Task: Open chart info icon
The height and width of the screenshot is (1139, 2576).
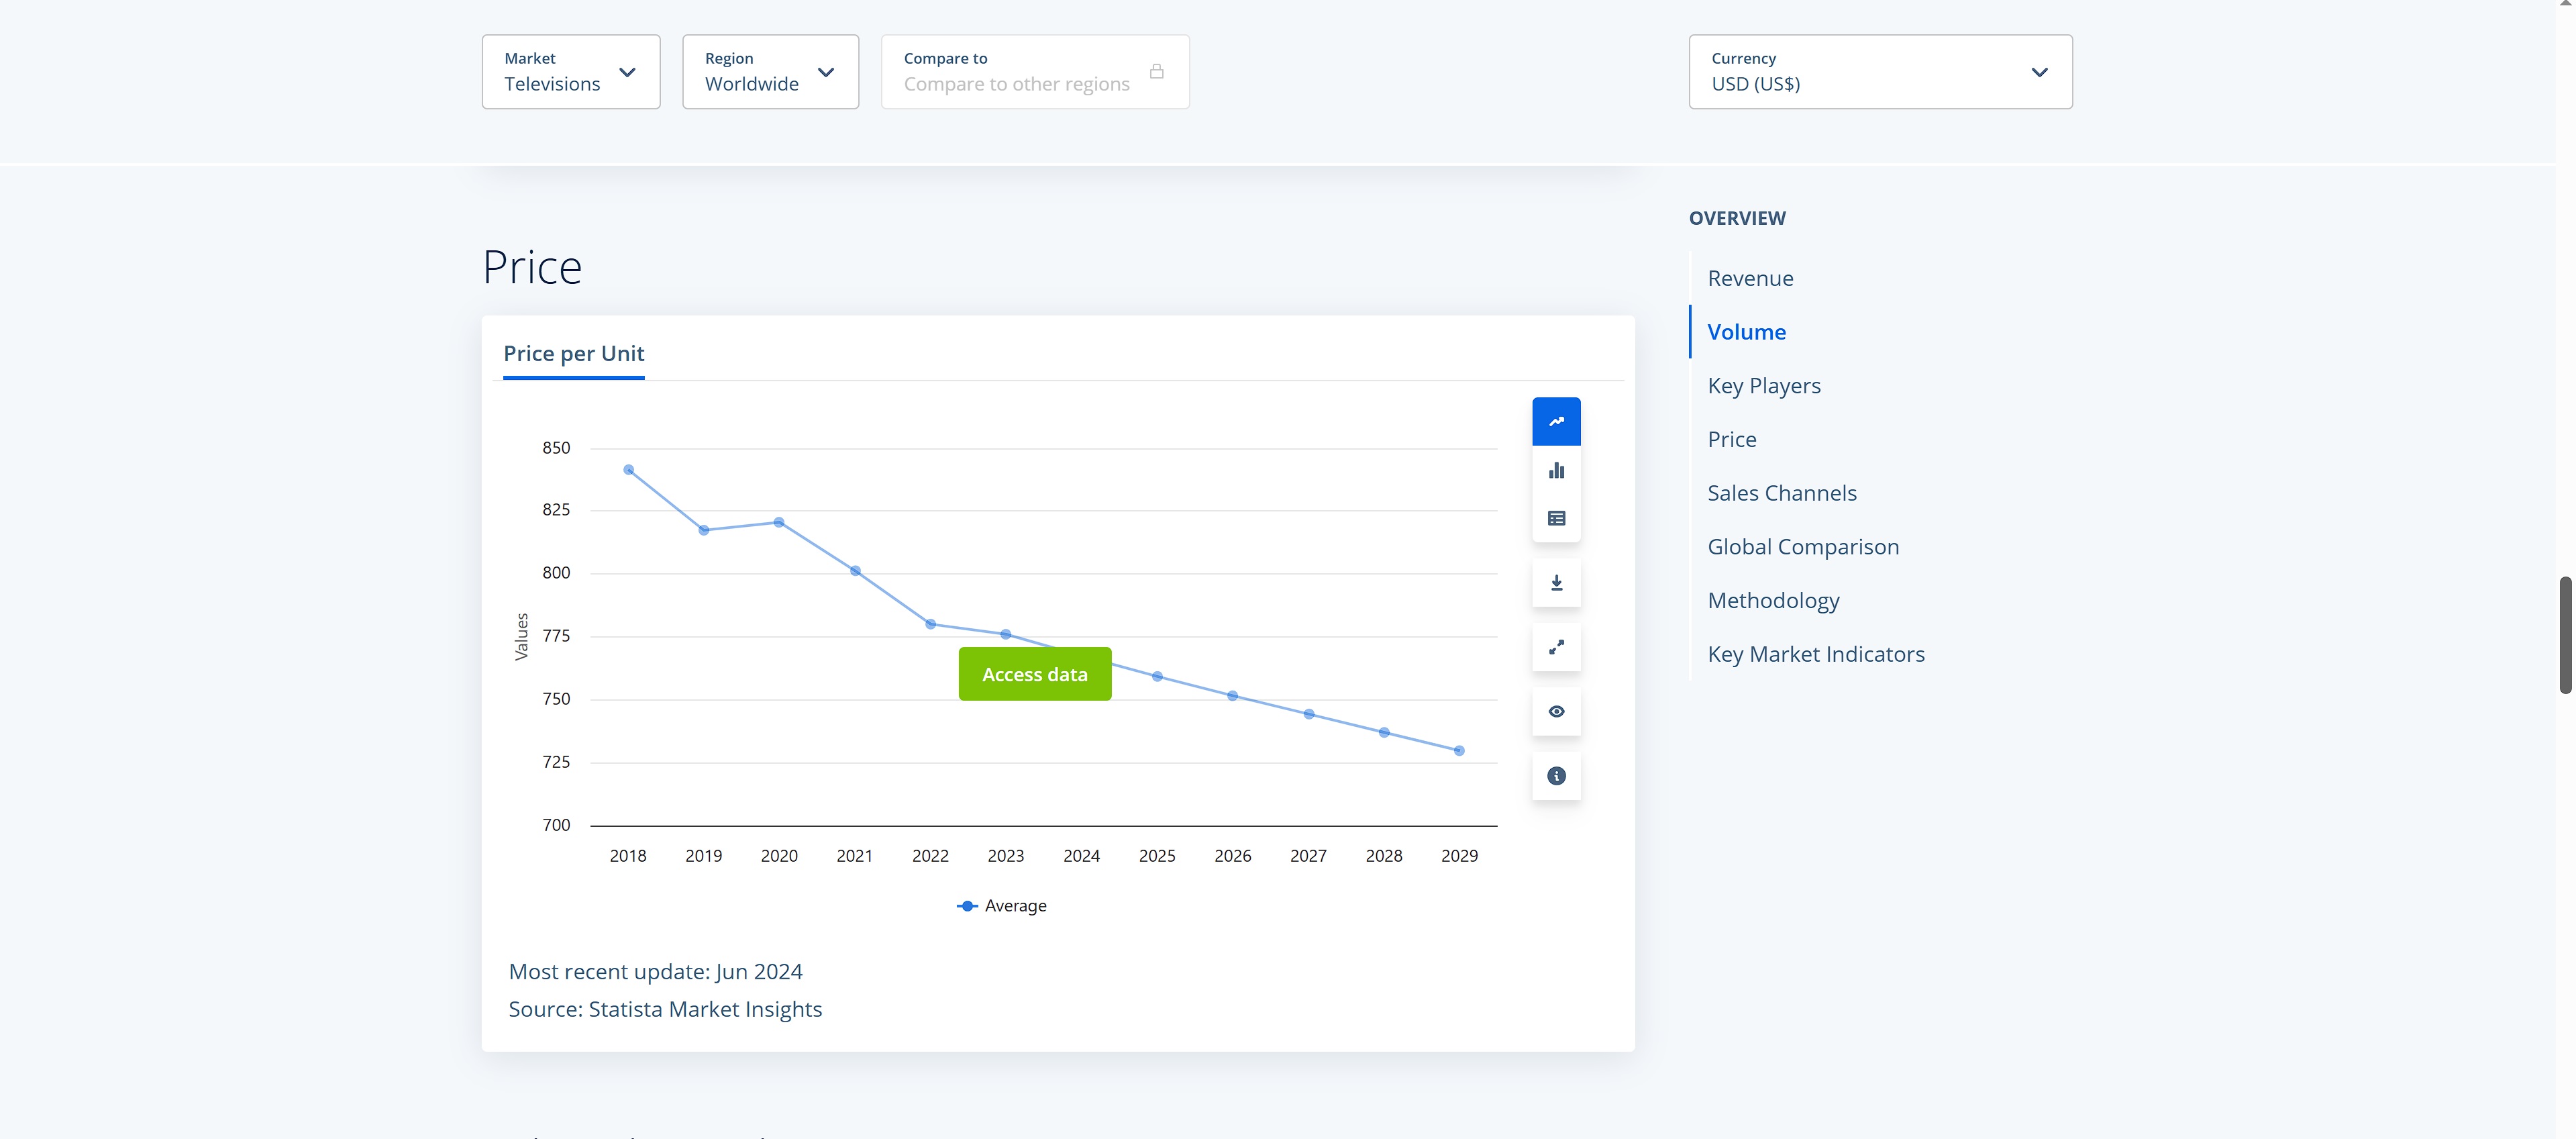Action: click(x=1556, y=776)
